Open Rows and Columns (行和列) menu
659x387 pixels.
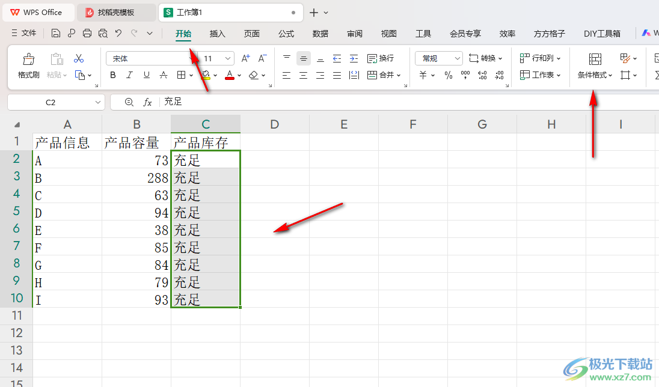point(540,58)
